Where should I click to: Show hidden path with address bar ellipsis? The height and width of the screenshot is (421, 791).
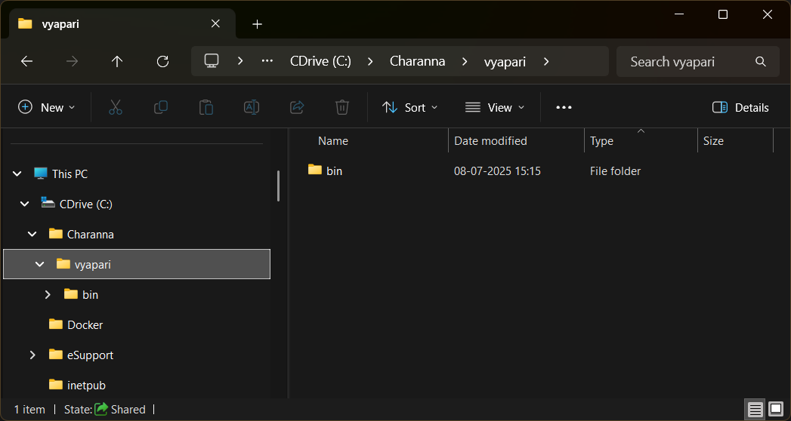click(x=267, y=61)
